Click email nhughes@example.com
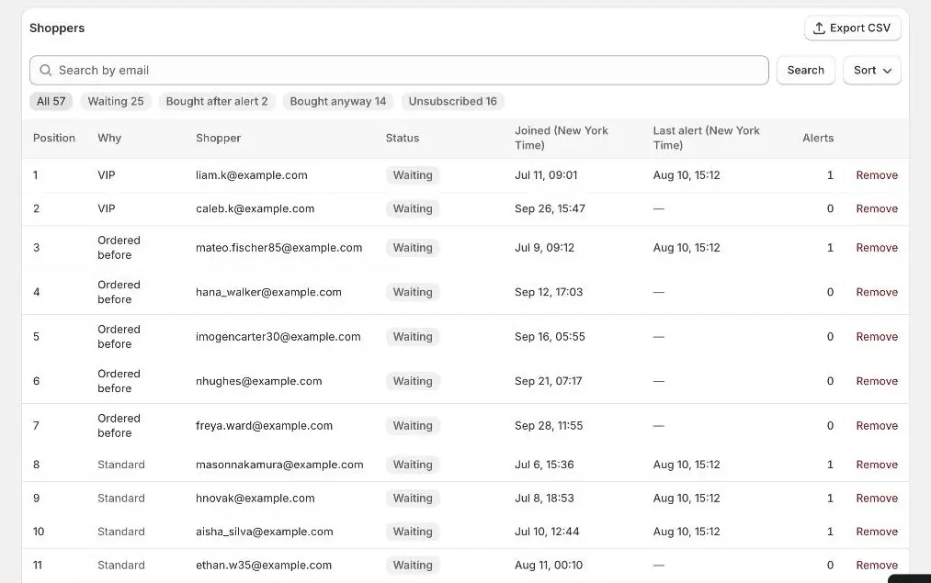 pos(259,381)
